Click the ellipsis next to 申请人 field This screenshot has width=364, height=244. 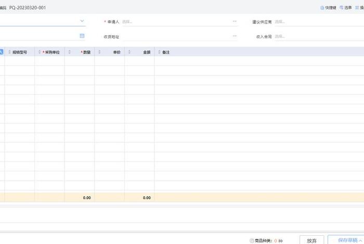pyautogui.click(x=235, y=22)
